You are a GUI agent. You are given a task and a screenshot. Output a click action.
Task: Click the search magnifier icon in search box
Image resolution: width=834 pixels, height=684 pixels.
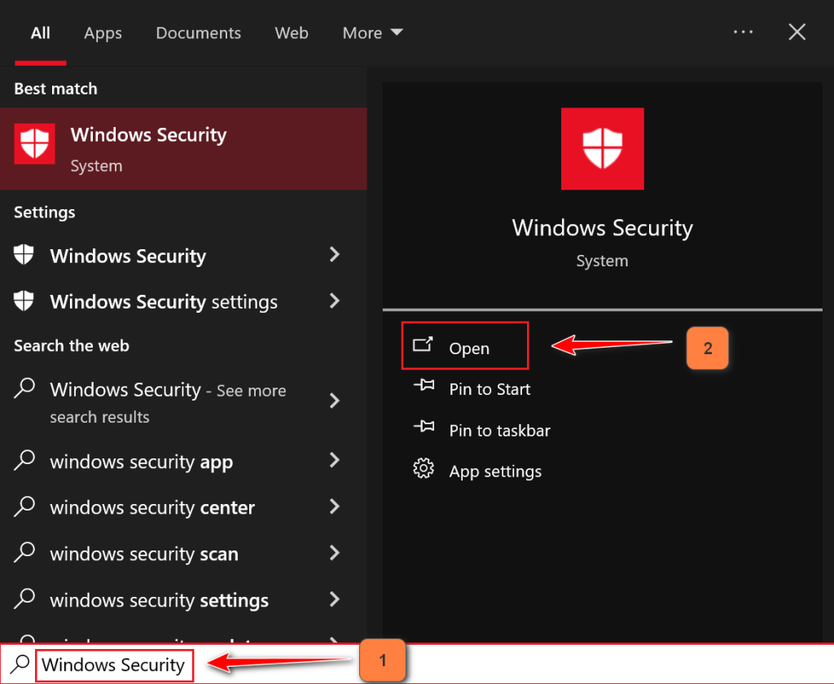click(20, 664)
